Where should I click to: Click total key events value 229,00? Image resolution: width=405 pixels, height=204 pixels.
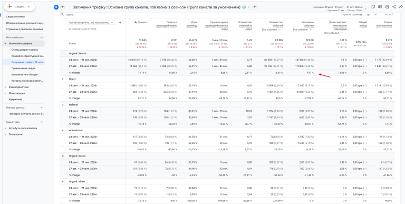pyautogui.click(x=310, y=40)
